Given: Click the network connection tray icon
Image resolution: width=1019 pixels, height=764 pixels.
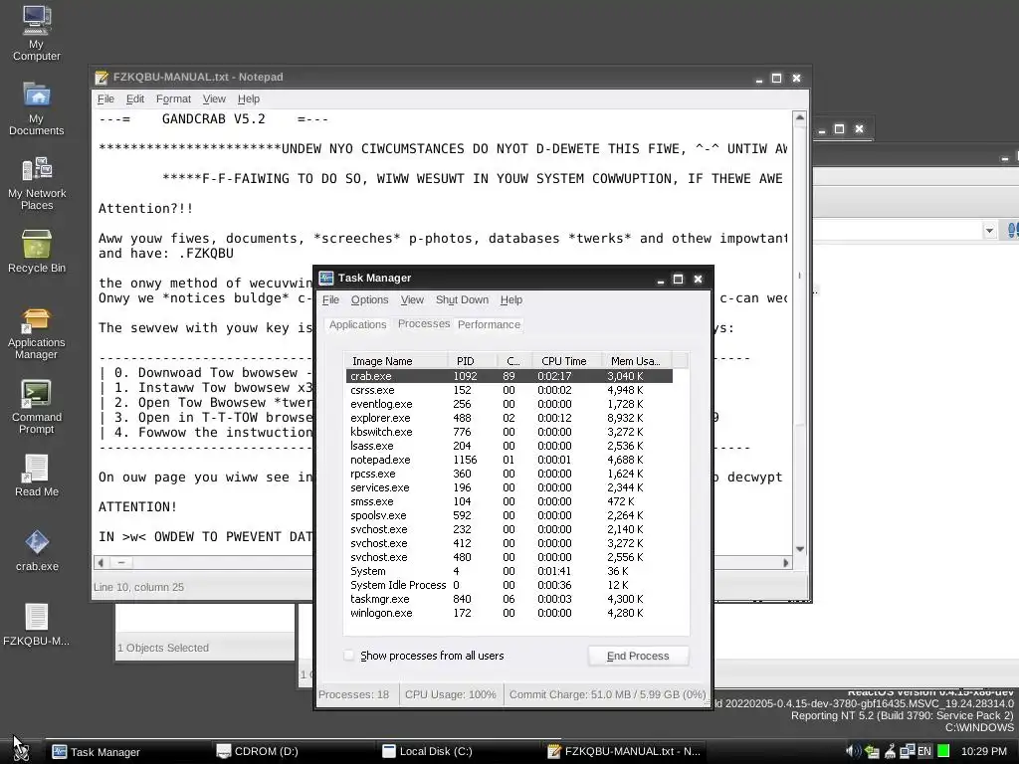Looking at the screenshot, I should (x=908, y=752).
